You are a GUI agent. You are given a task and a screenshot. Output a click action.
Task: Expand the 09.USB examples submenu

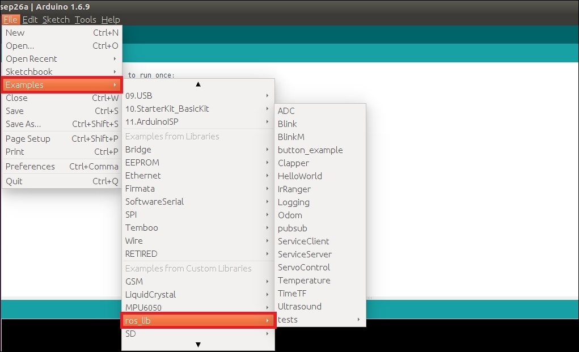tap(198, 96)
